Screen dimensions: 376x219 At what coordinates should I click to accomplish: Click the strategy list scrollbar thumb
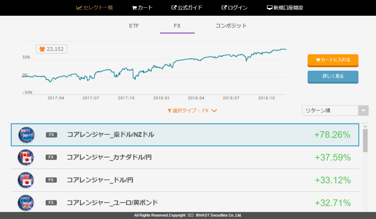[x=365, y=141]
